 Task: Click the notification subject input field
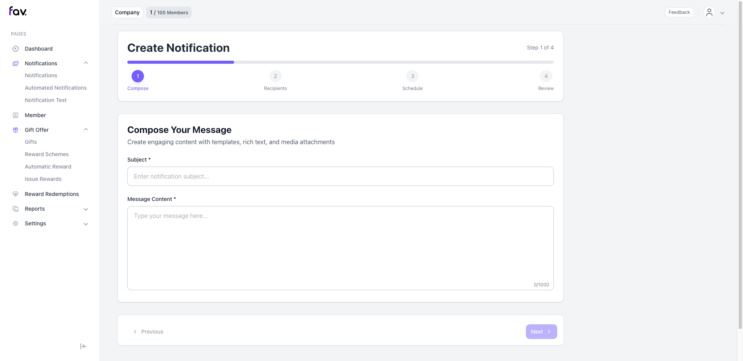click(340, 176)
